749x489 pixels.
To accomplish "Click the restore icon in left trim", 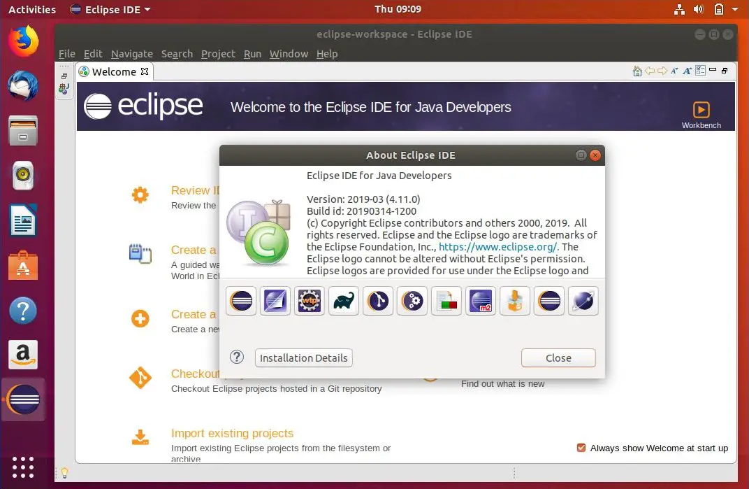I will point(64,76).
